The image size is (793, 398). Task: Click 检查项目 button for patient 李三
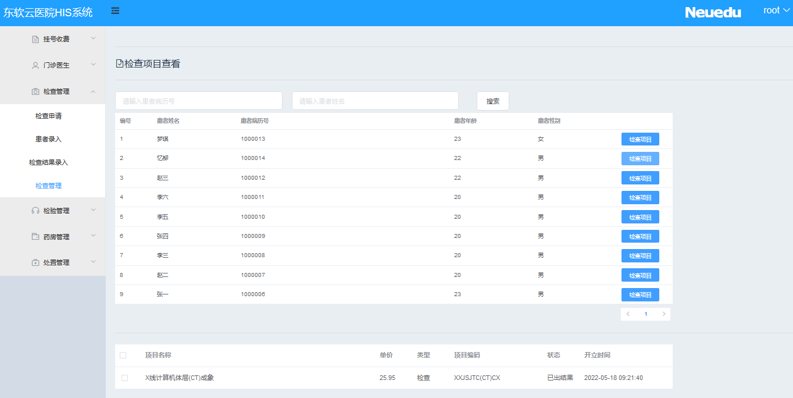[x=640, y=255]
